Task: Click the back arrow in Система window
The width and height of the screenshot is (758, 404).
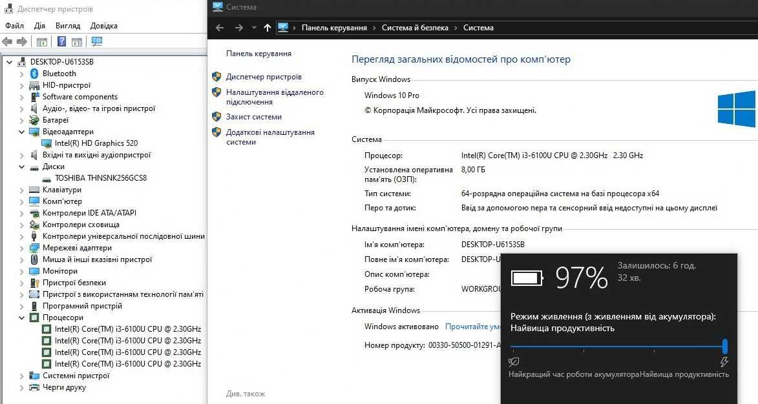Action: tap(220, 28)
